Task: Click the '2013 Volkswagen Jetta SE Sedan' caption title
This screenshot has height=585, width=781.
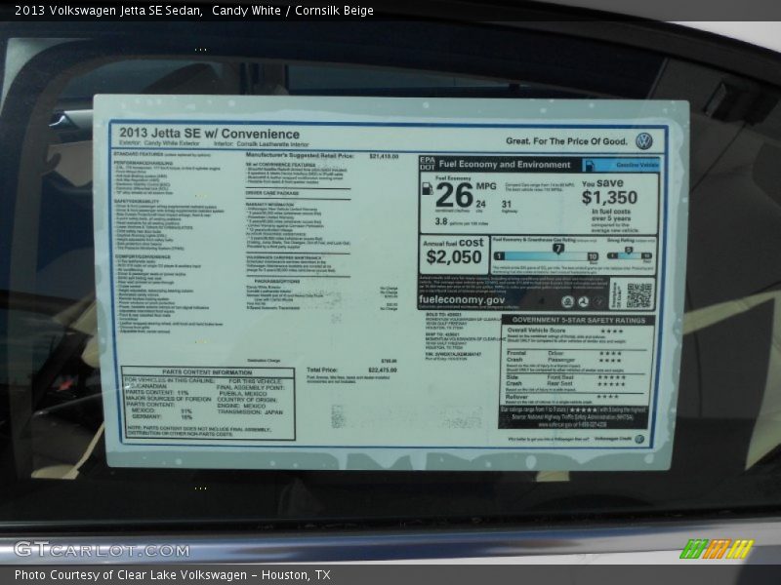Action: pos(108,11)
